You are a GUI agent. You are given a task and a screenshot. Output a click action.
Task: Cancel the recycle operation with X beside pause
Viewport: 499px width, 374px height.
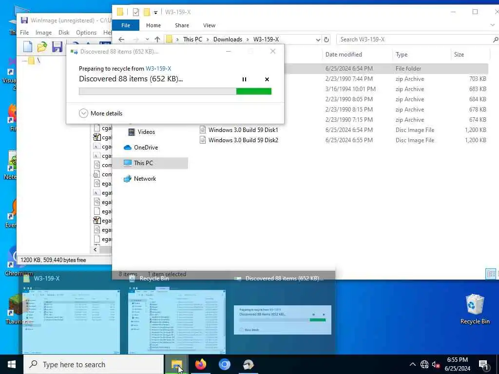coord(267,79)
